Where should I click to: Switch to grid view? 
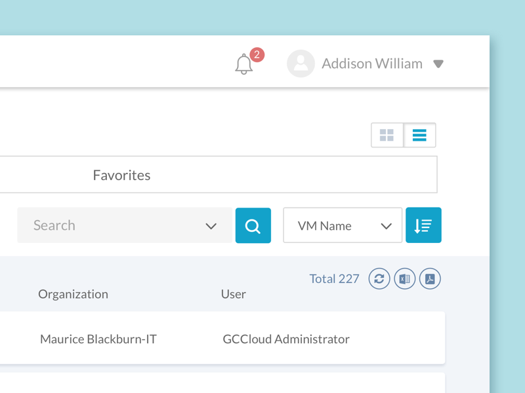pos(387,135)
